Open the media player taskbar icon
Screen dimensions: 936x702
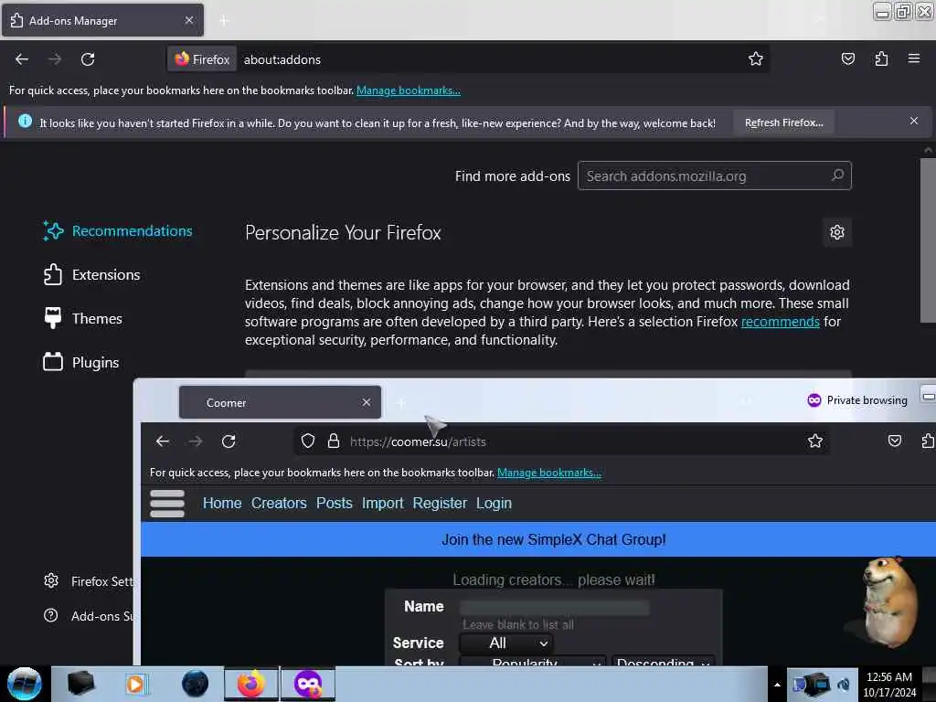coord(136,684)
